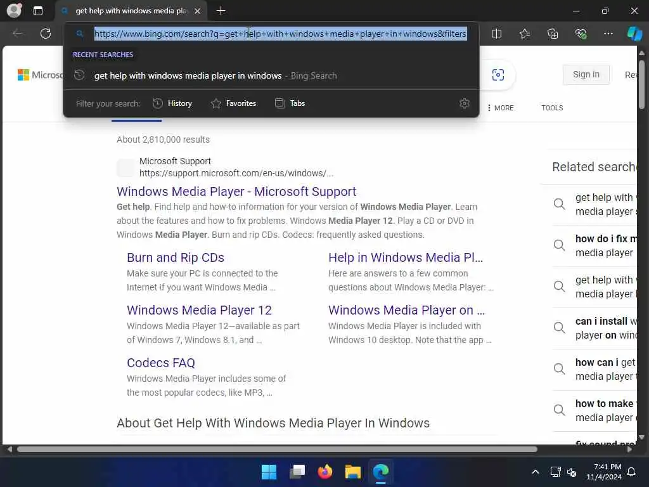Click the support.microsoft.com result URL
The height and width of the screenshot is (487, 649).
(x=236, y=173)
